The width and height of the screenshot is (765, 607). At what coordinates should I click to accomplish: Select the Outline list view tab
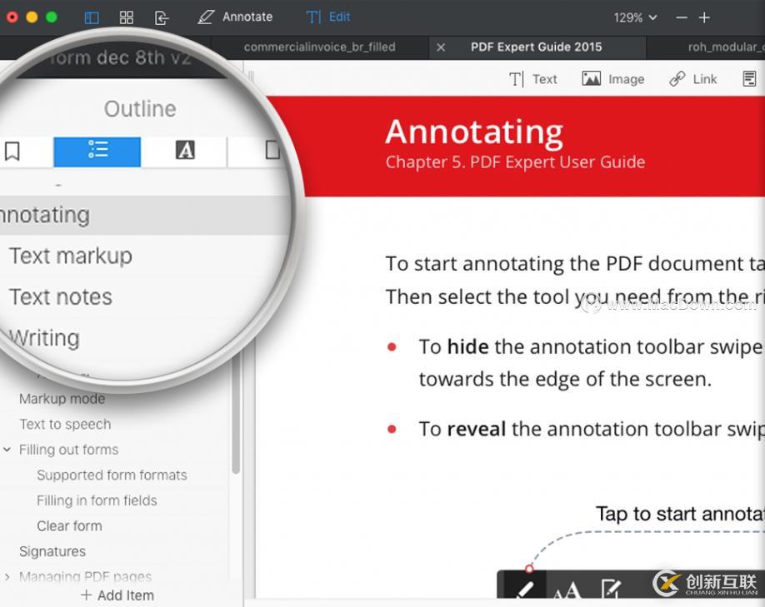point(97,152)
